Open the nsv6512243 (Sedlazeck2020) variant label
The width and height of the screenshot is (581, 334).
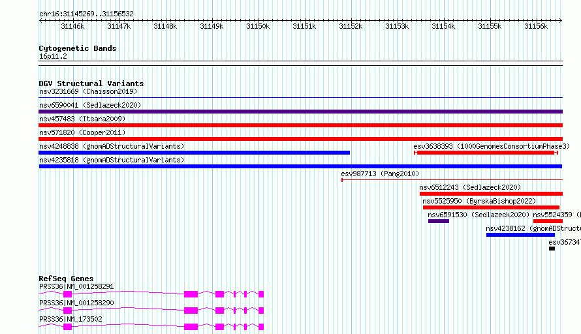[470, 187]
